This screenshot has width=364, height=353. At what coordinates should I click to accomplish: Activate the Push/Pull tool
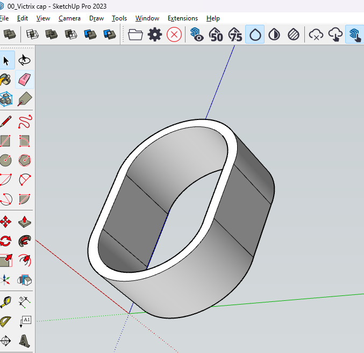pyautogui.click(x=24, y=222)
